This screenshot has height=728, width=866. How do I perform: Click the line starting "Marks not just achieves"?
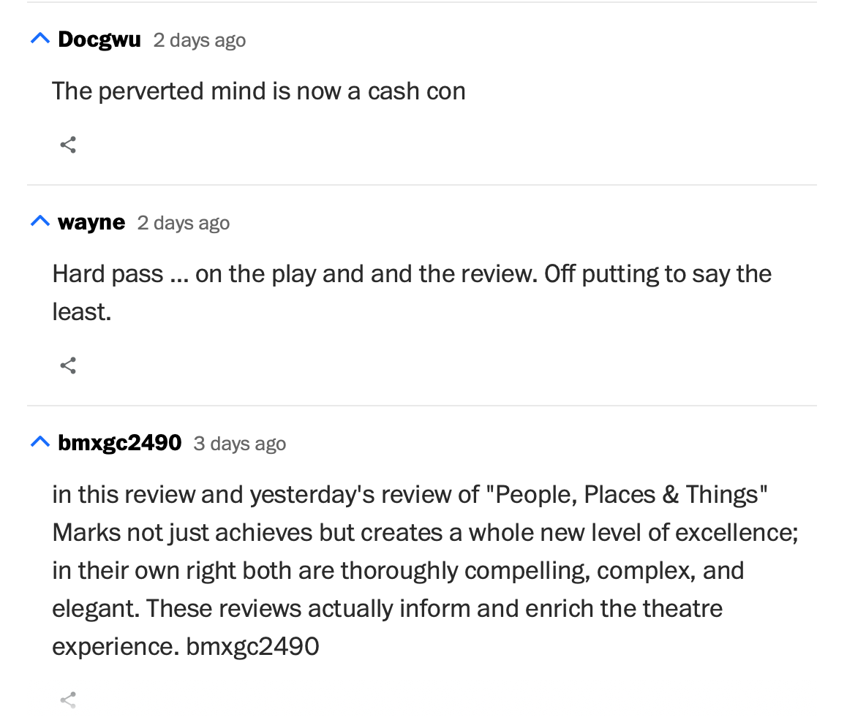coord(425,533)
